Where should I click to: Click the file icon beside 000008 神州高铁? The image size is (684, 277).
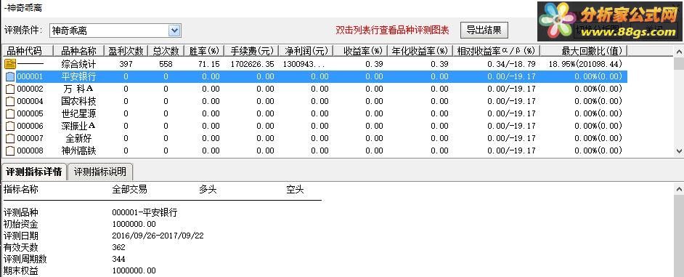pyautogui.click(x=10, y=151)
